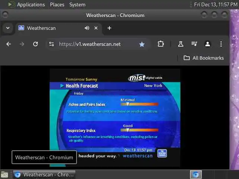Open the profile avatar menu

208,44
